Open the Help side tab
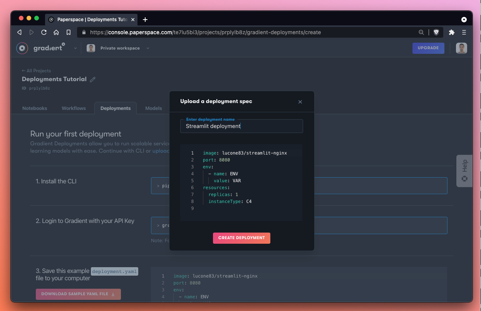This screenshot has height=311, width=481. (464, 171)
